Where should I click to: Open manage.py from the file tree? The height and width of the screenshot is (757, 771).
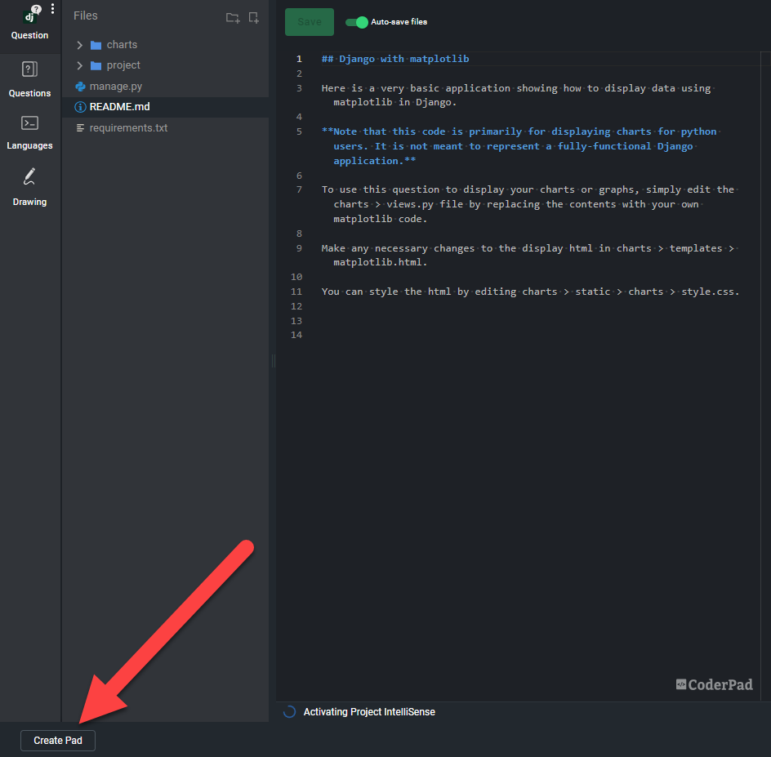115,86
